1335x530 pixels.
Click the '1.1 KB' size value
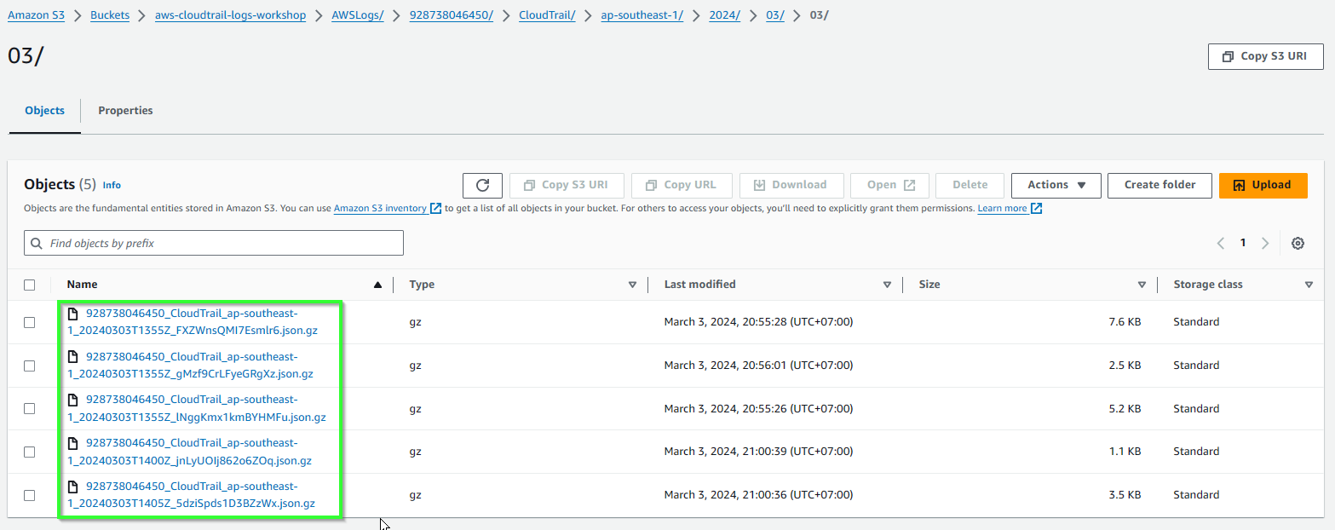(x=1125, y=452)
